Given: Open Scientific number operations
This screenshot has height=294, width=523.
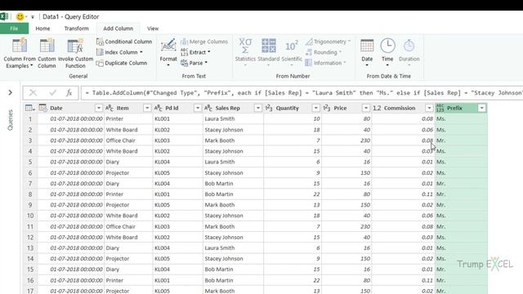Looking at the screenshot, I should coord(292,51).
